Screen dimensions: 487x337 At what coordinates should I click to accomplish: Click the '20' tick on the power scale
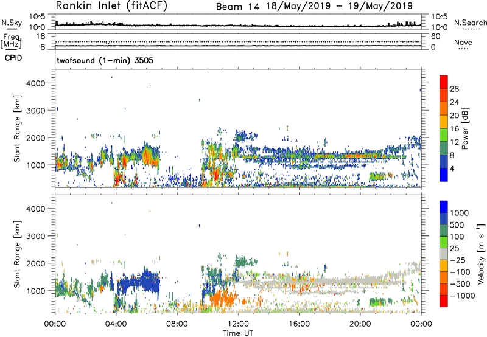tap(454, 116)
